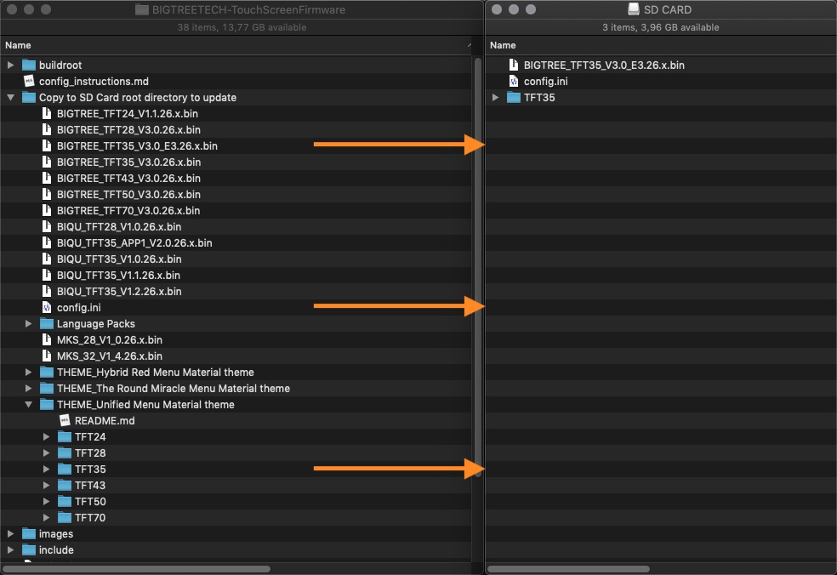Click the TFT70 folder icon
Screen dimensions: 837x575
(x=65, y=518)
